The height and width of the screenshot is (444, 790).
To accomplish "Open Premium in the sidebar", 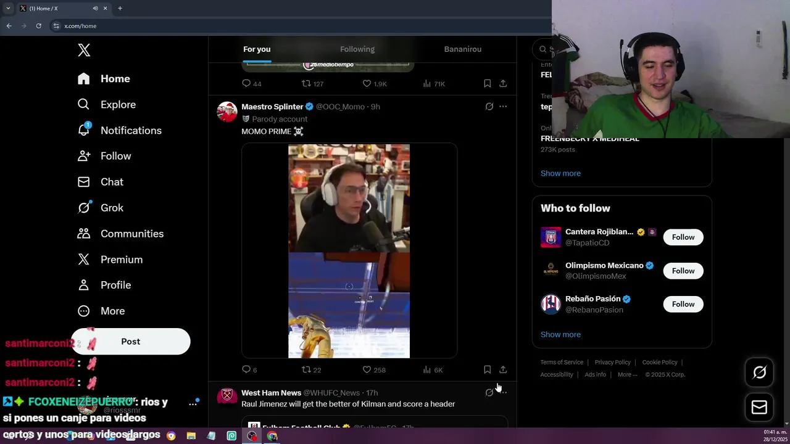I will tap(109, 260).
